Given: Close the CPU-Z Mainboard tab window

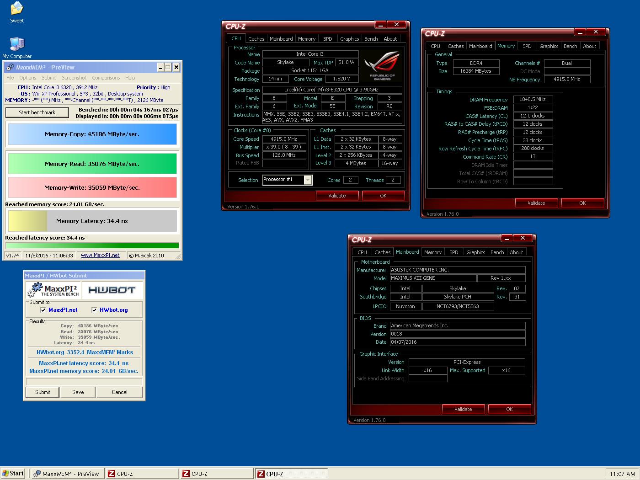Looking at the screenshot, I should coord(523,238).
